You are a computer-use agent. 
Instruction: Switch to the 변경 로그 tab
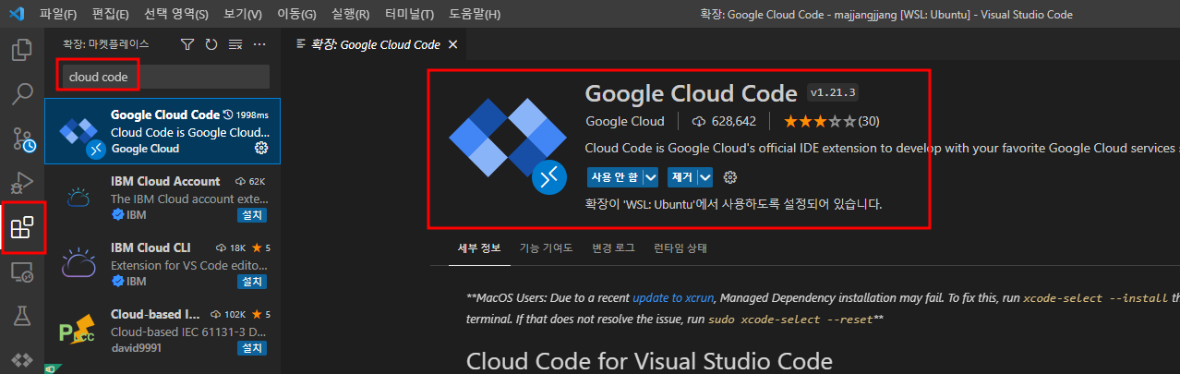613,248
